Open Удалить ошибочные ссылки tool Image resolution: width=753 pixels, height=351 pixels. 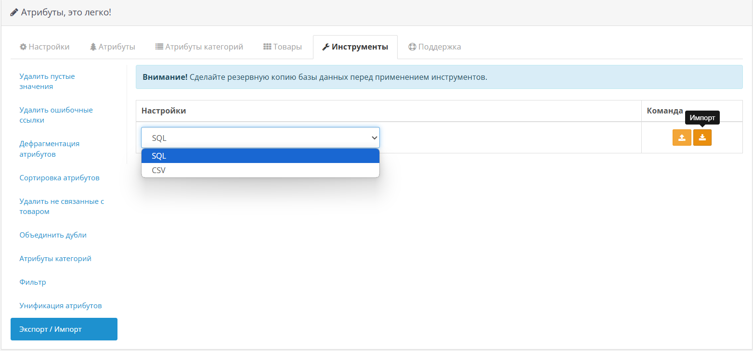[64, 115]
